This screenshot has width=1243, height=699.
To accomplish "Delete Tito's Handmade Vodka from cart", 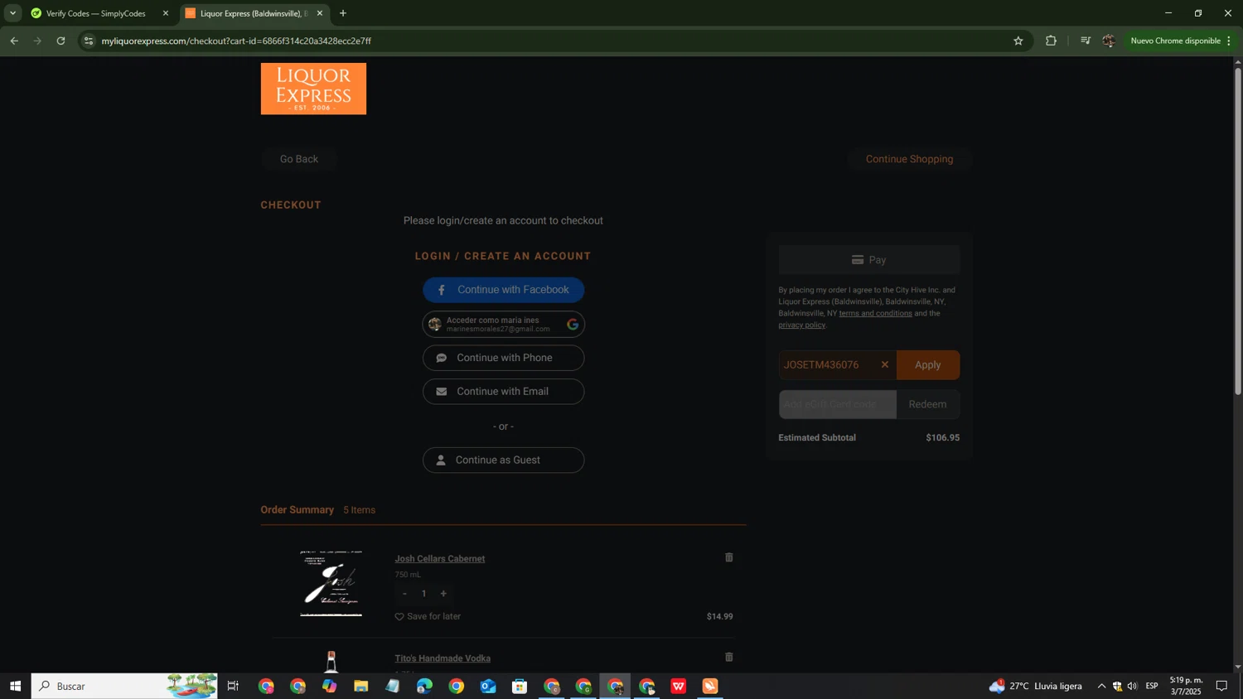I will click(728, 657).
